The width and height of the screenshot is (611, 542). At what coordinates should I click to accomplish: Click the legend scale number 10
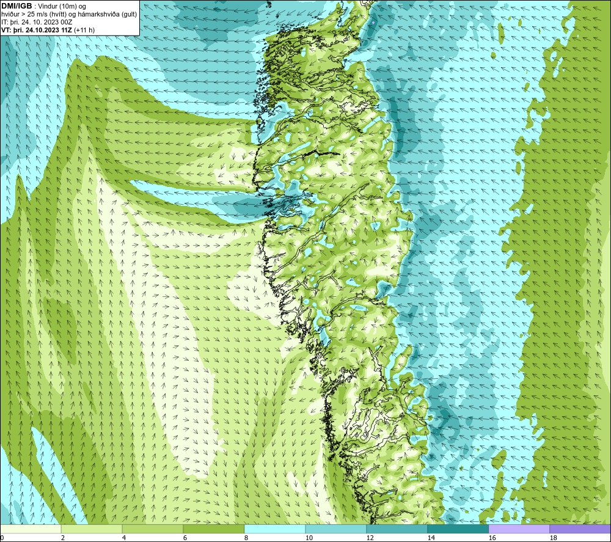309,538
